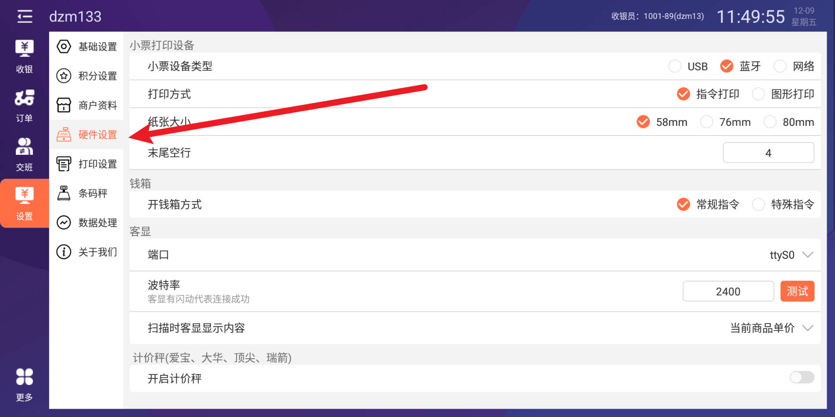Click the 开钱箱方式 label

tap(175, 204)
